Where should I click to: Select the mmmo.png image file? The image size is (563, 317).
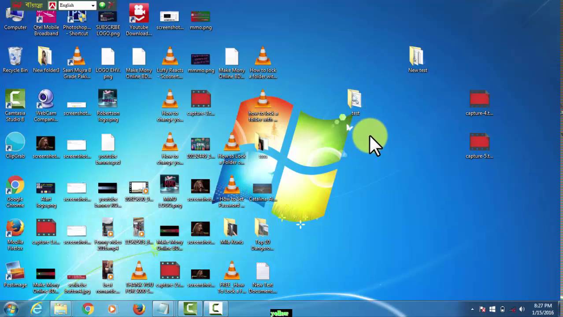click(200, 63)
